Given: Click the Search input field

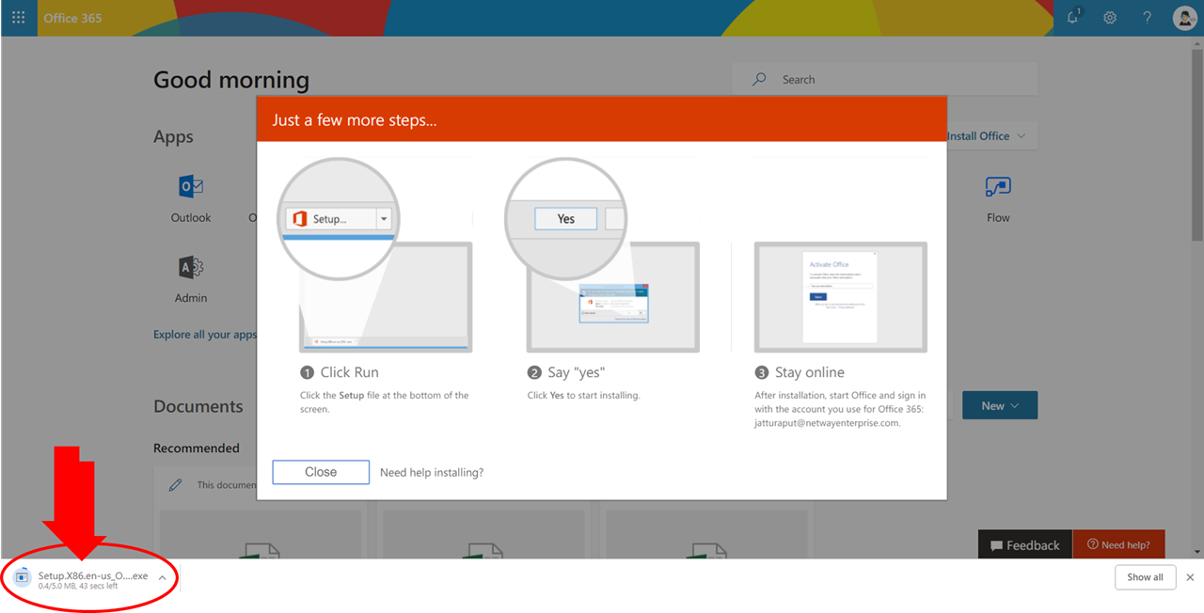Looking at the screenshot, I should pyautogui.click(x=894, y=80).
